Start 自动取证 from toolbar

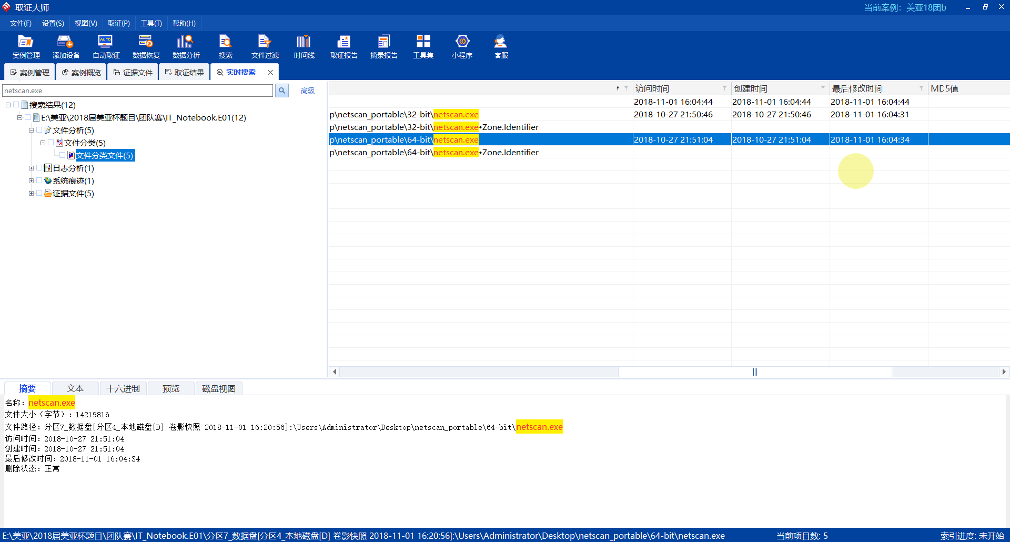tap(106, 47)
